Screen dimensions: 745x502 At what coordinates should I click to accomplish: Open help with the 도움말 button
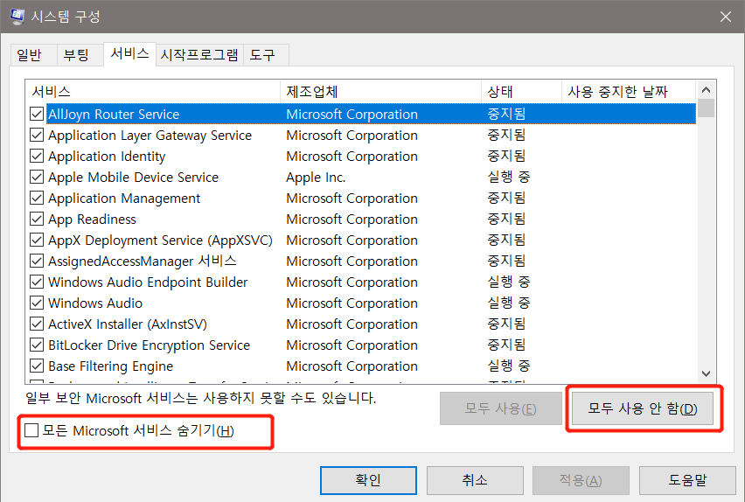tap(687, 479)
